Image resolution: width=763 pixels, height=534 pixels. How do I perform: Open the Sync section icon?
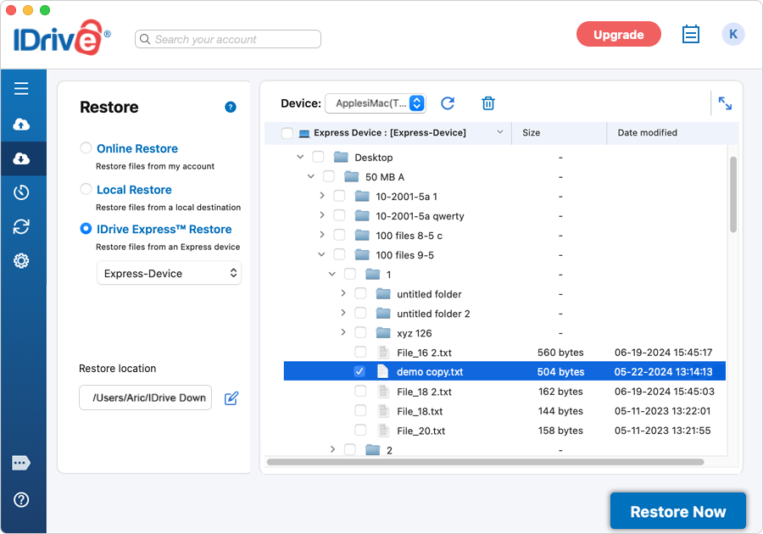point(21,226)
